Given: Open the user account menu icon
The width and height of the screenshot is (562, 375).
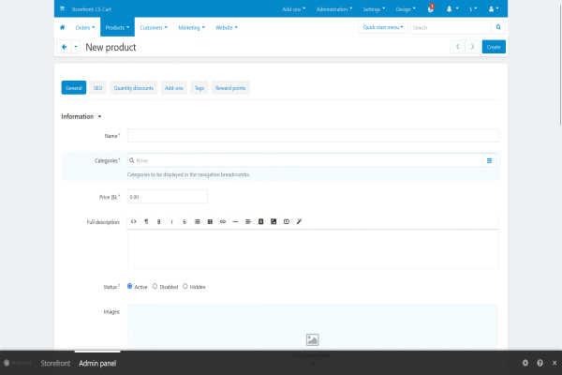Looking at the screenshot, I should tap(494, 9).
